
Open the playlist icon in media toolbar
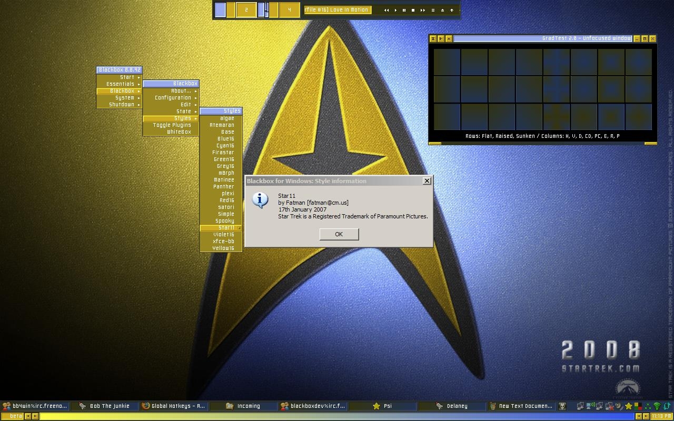pos(433,10)
